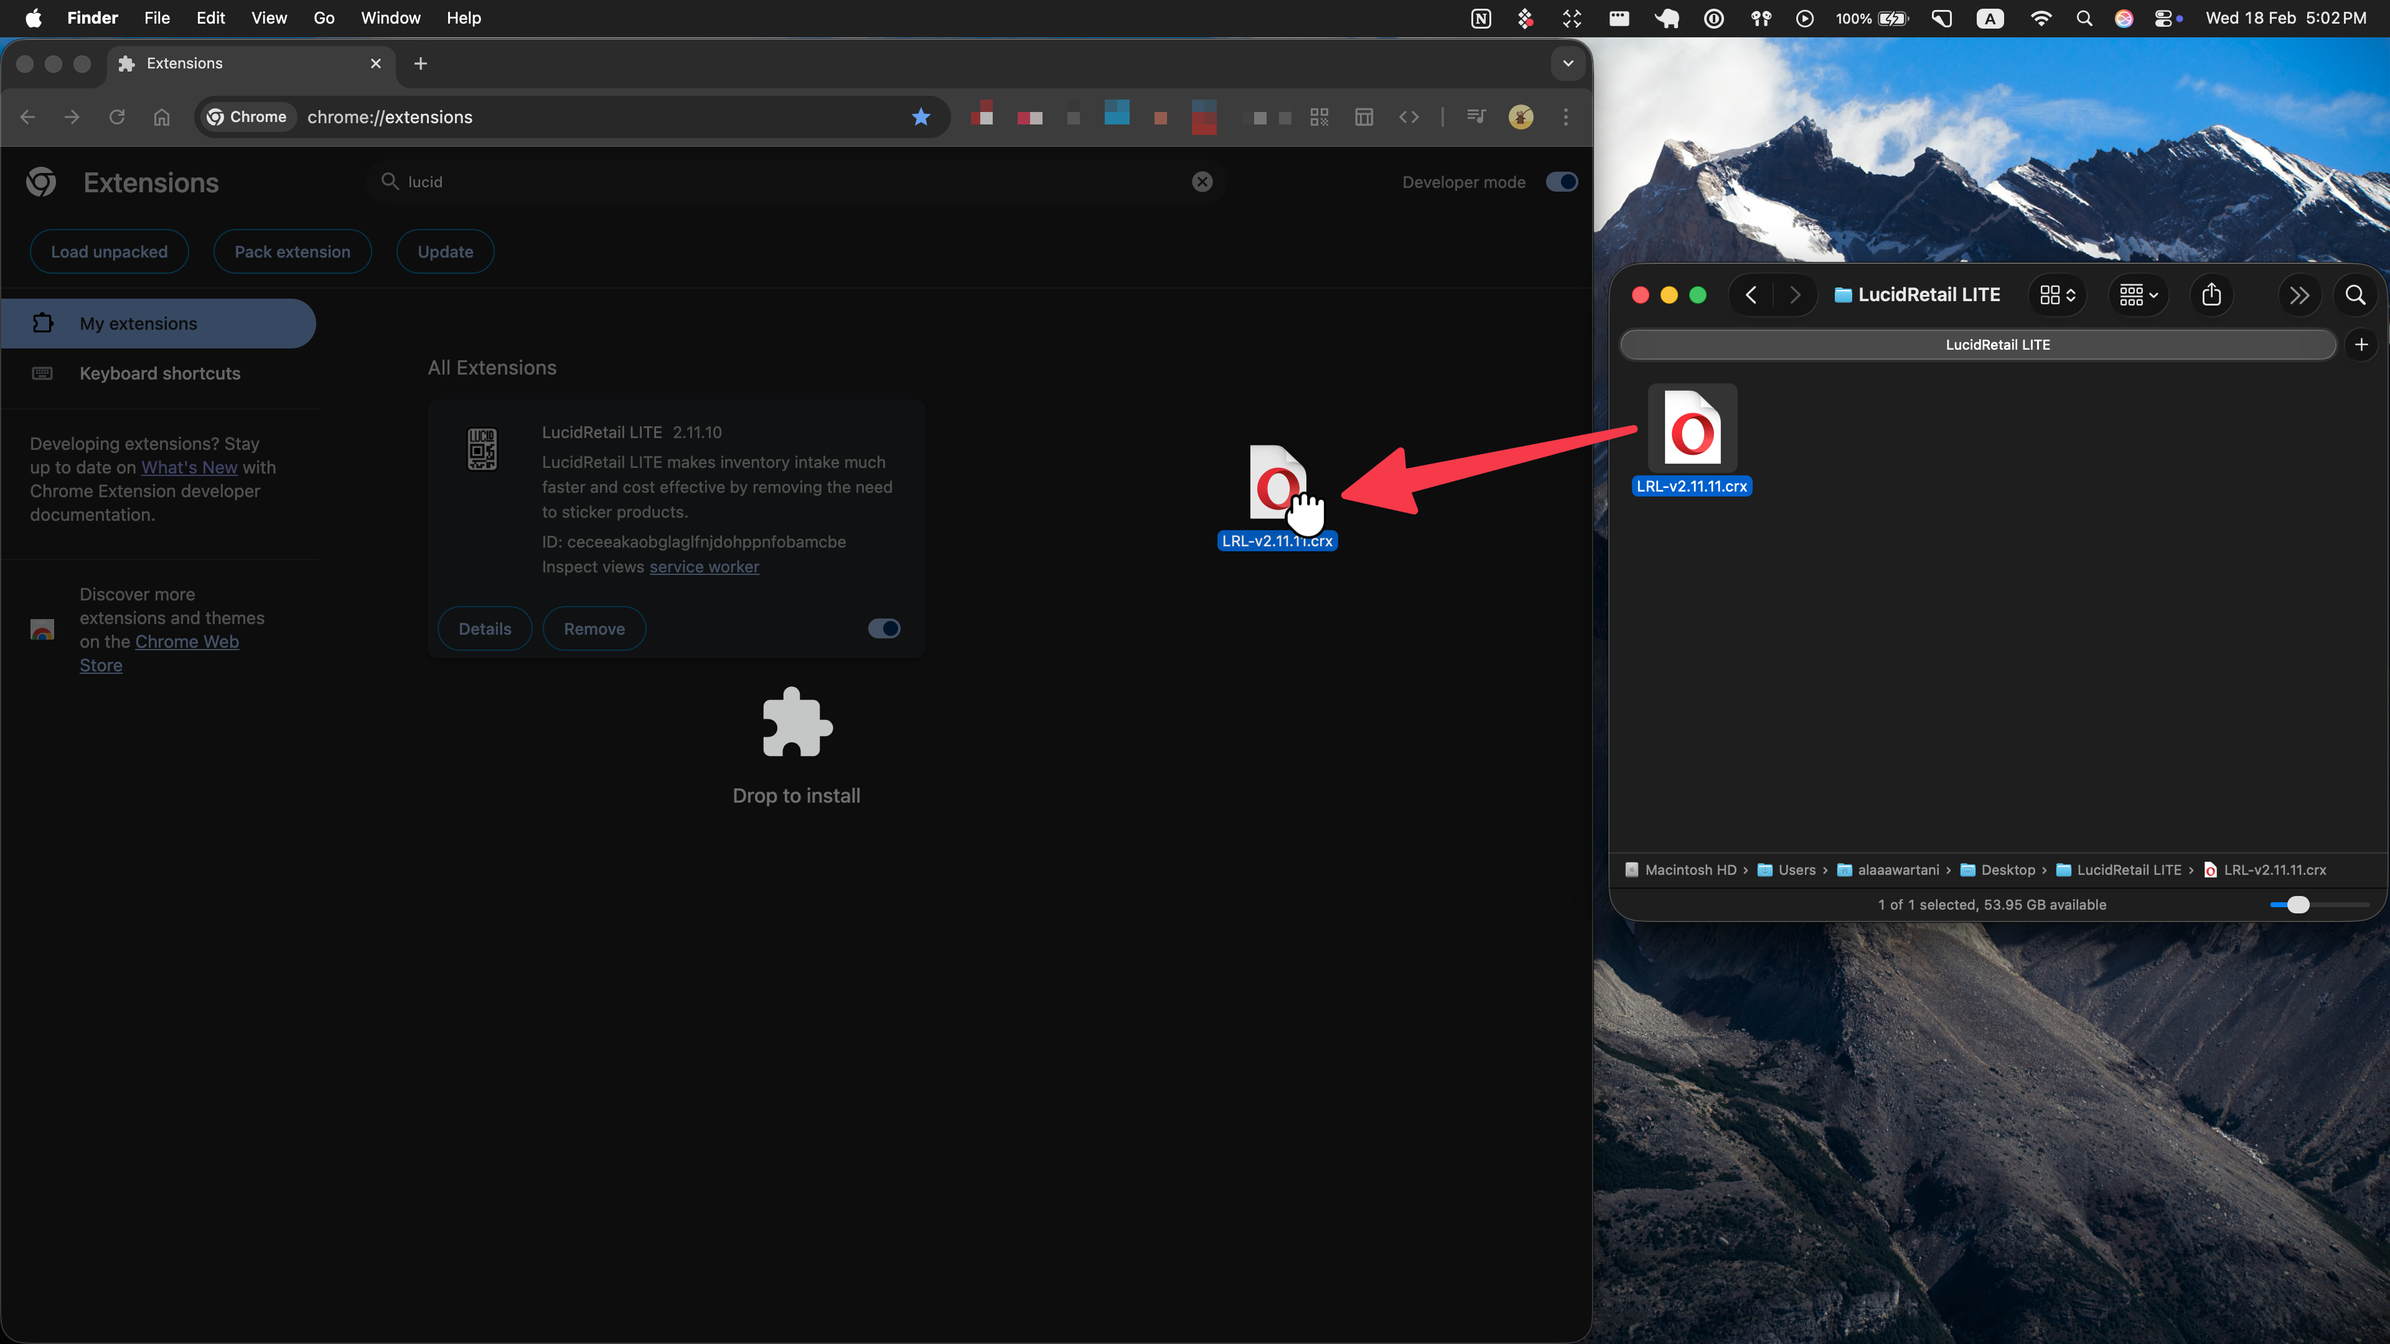The width and height of the screenshot is (2390, 1344).
Task: Click the bookmark star in address bar
Action: (x=921, y=117)
